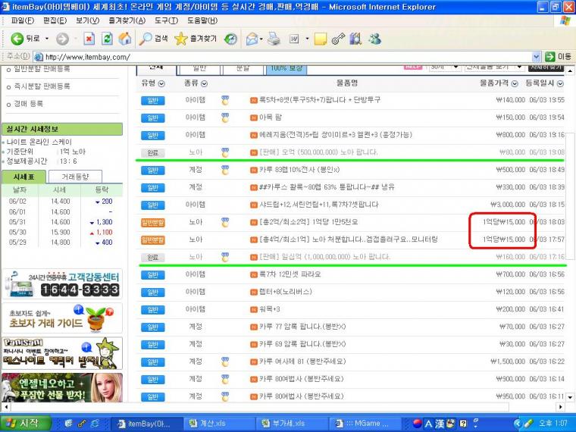This screenshot has height=432, width=576.
Task: Open 즉시분할 판매등록 sidebar link
Action: (x=42, y=86)
